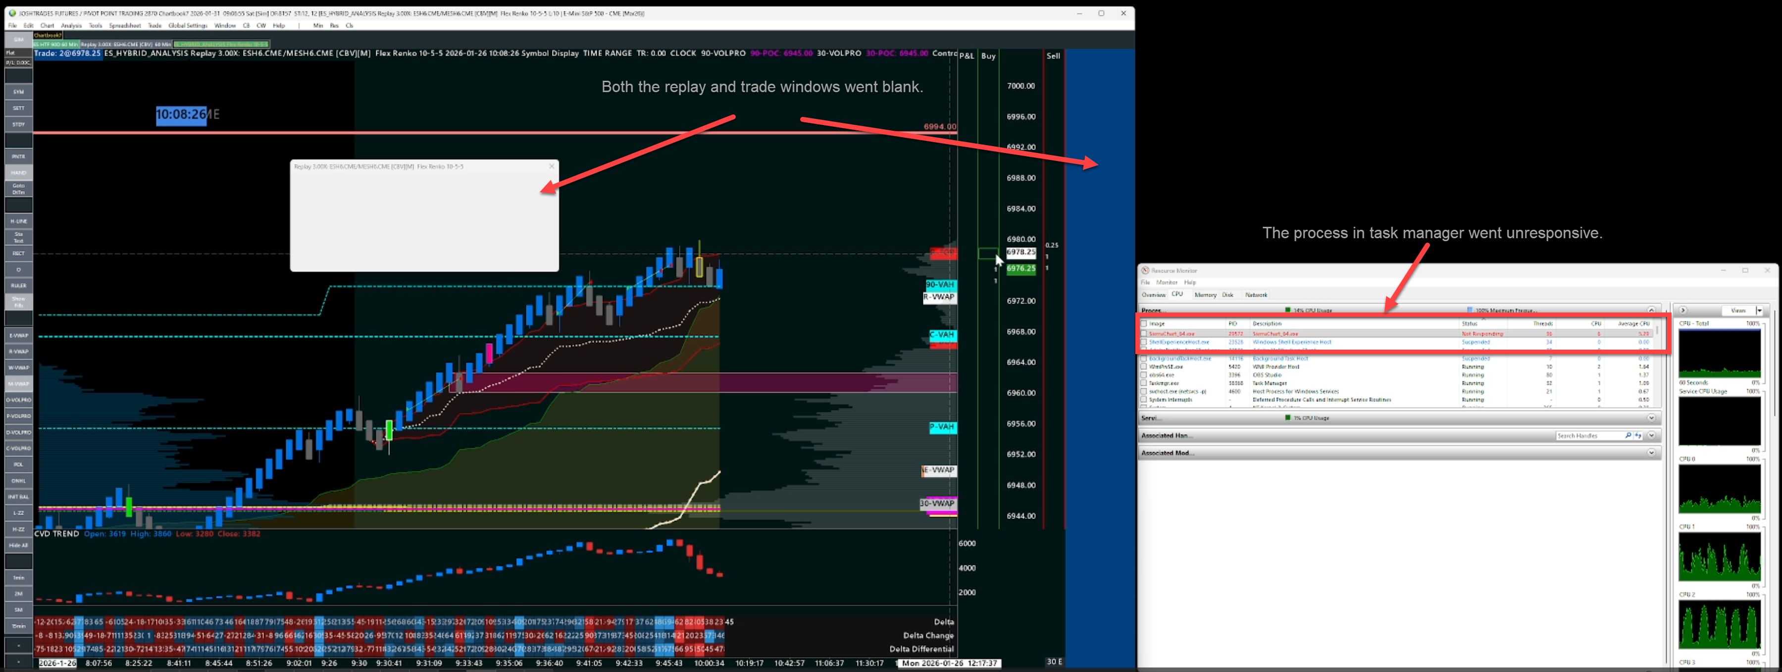Tick the checkbox for ShellExperienceHost.exe

point(1144,342)
